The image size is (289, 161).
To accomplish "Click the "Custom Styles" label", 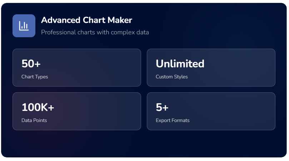I will pos(171,77).
